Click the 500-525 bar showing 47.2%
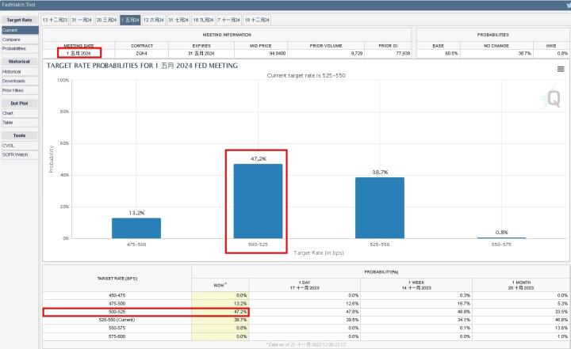 tap(258, 201)
